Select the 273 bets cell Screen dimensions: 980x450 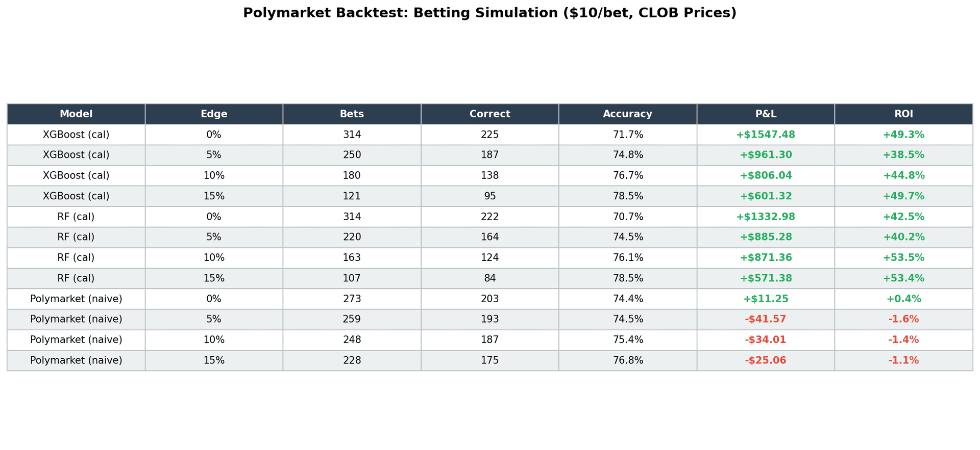click(x=352, y=299)
